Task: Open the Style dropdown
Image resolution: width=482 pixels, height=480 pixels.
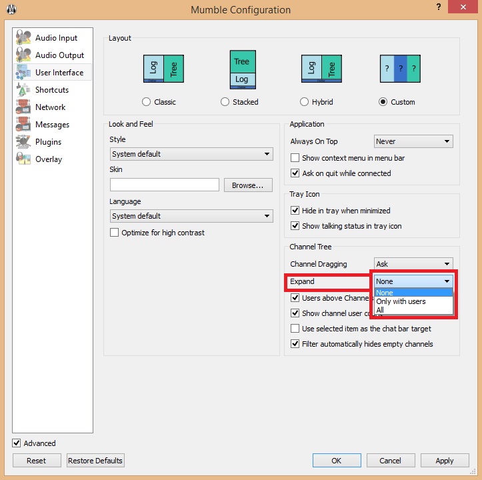Action: click(191, 154)
